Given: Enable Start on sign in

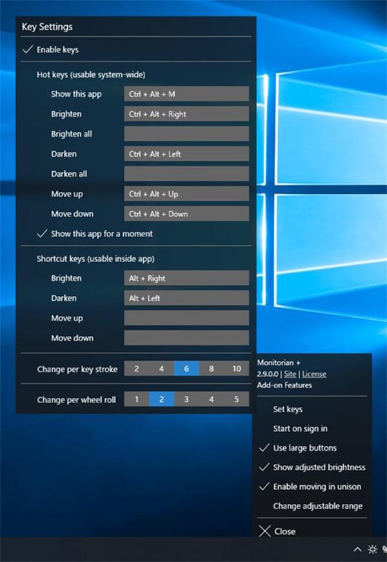Looking at the screenshot, I should (300, 429).
